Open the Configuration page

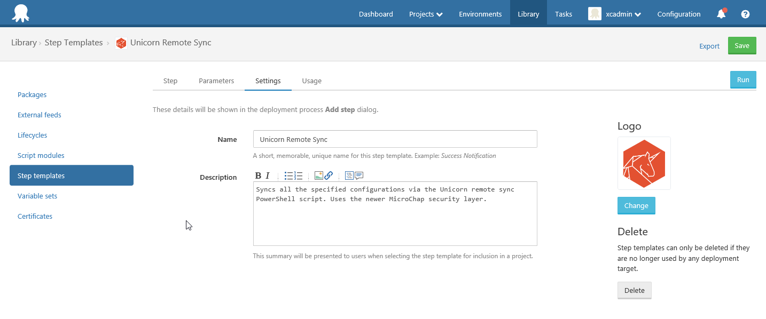tap(679, 14)
